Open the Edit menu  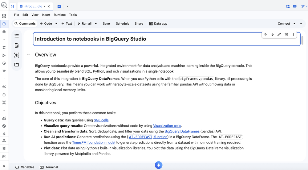click(25, 15)
